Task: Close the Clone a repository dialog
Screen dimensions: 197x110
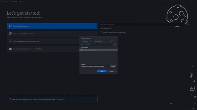Action: pyautogui.click(x=116, y=38)
